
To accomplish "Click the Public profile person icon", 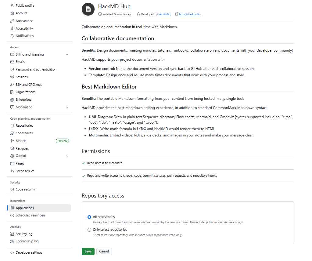I will click(x=12, y=5).
